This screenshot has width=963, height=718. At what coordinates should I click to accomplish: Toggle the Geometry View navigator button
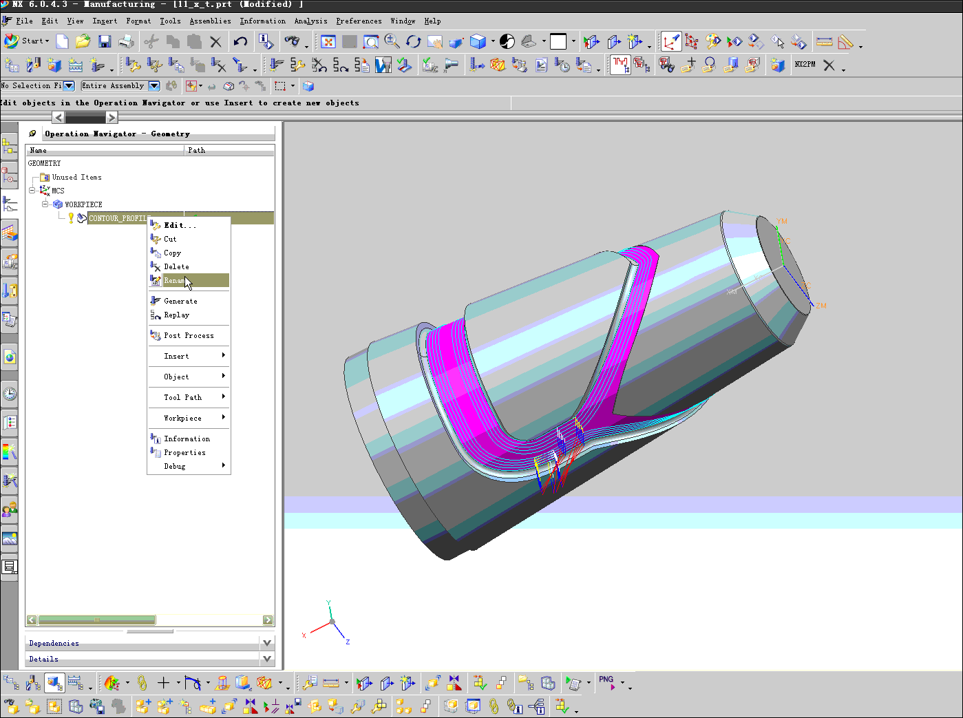(x=54, y=683)
